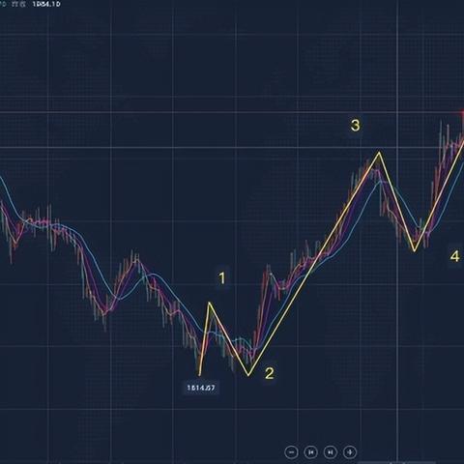Step chart backward with previous-bar button

311,451
